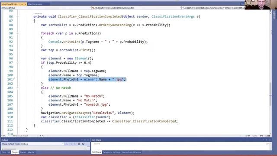The height and width of the screenshot is (156, 277).
Task: Open the collapsed Solution Explorer side tab
Action: coord(274,14)
